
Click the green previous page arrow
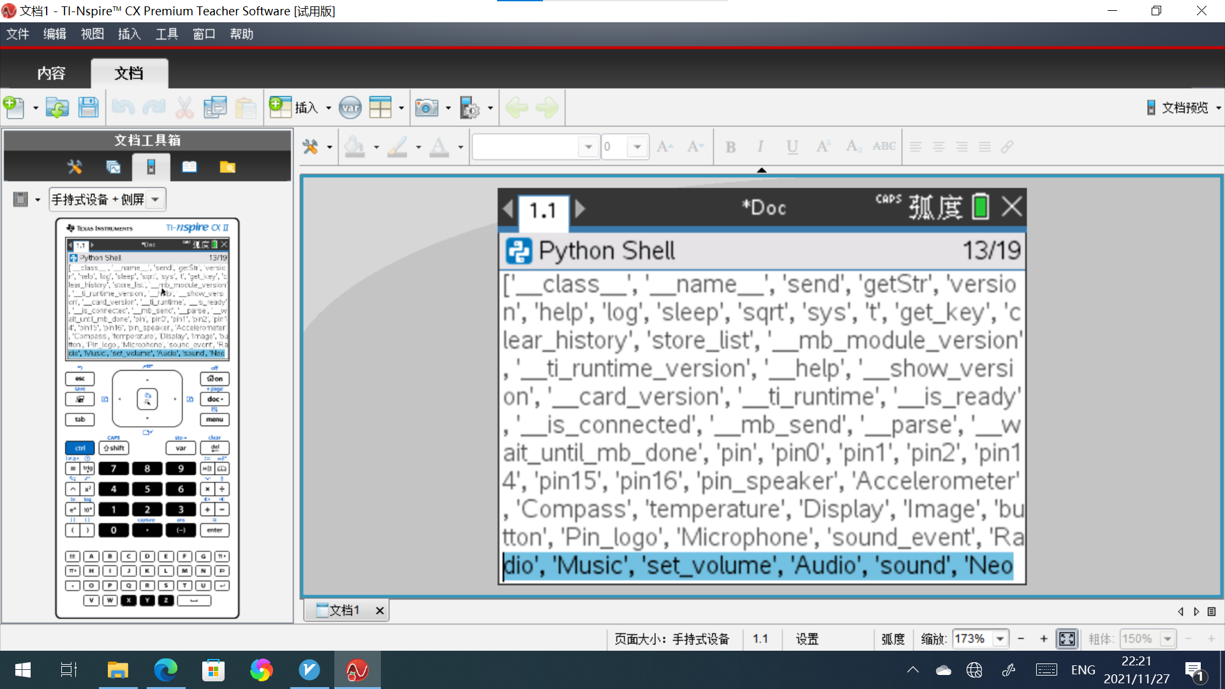(x=517, y=107)
